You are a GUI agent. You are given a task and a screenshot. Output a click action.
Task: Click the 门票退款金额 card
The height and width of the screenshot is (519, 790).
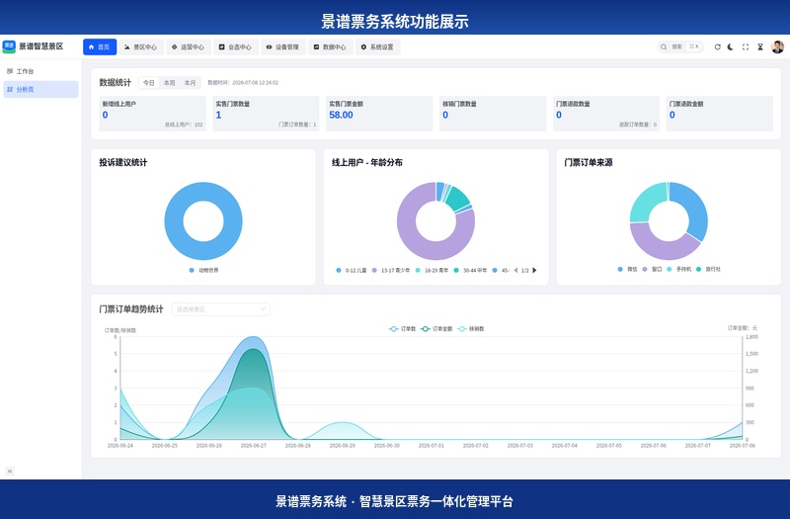click(x=720, y=114)
